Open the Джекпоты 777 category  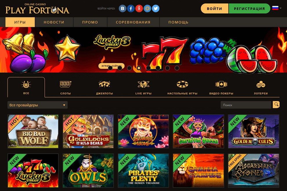coord(104,88)
